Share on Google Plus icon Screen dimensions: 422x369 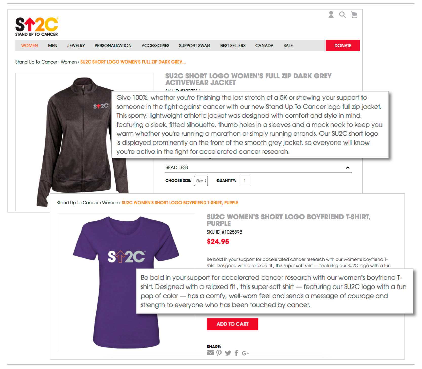pos(245,353)
